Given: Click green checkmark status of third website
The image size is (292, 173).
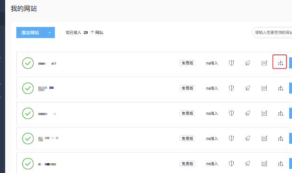Looking at the screenshot, I should click(x=28, y=113).
